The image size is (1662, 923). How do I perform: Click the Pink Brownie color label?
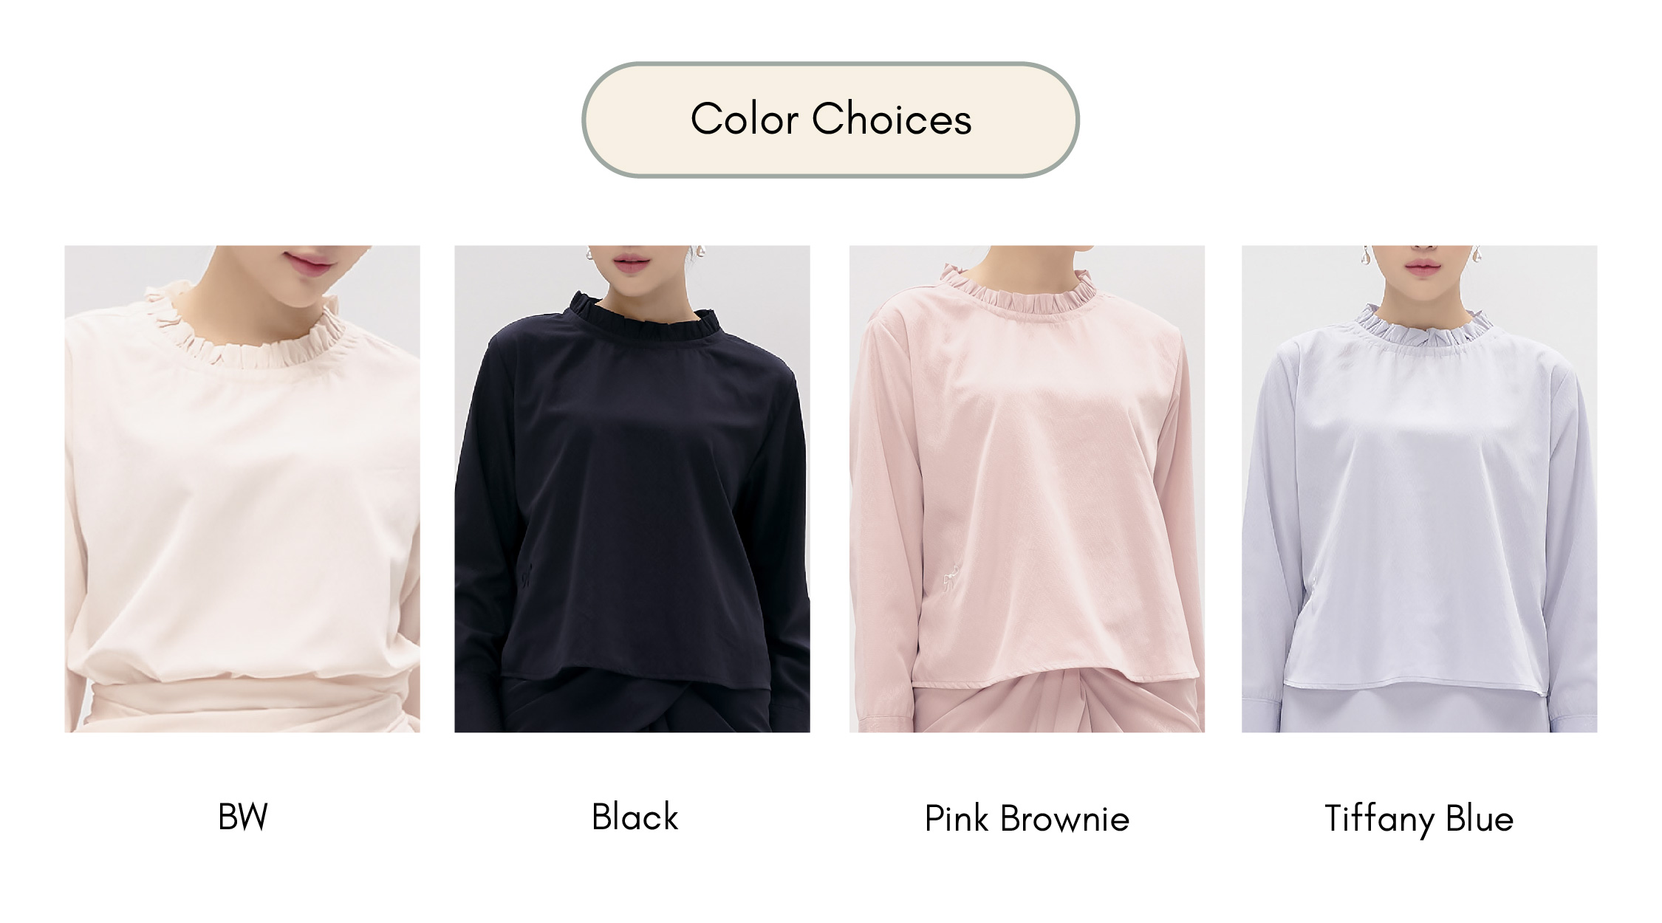point(1027,819)
